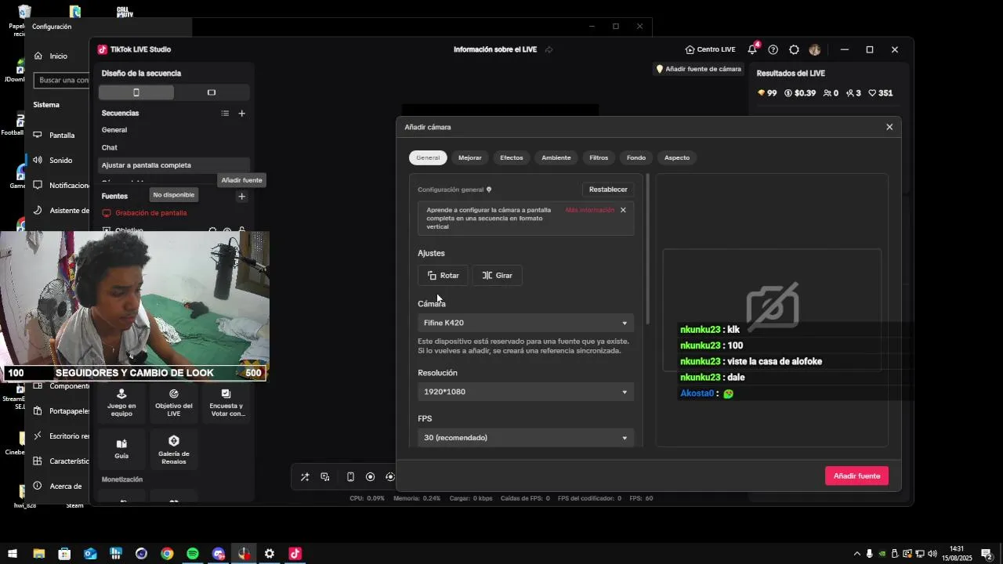Open the help question mark icon
Viewport: 1003px width, 564px height.
click(x=773, y=49)
